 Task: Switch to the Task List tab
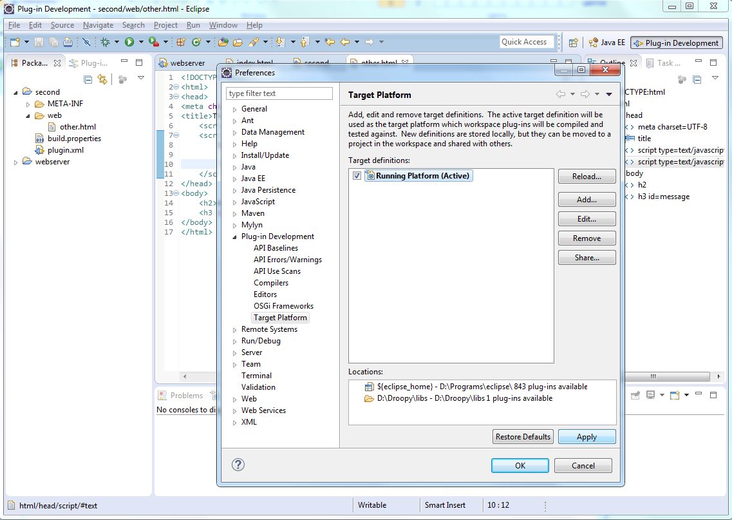point(664,63)
